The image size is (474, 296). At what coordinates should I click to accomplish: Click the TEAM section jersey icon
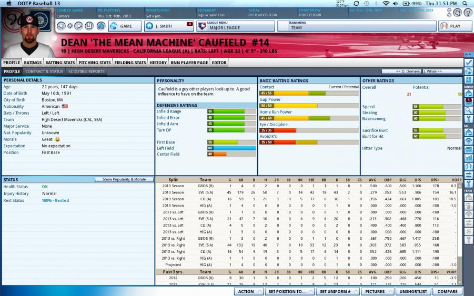pyautogui.click(x=469, y=240)
